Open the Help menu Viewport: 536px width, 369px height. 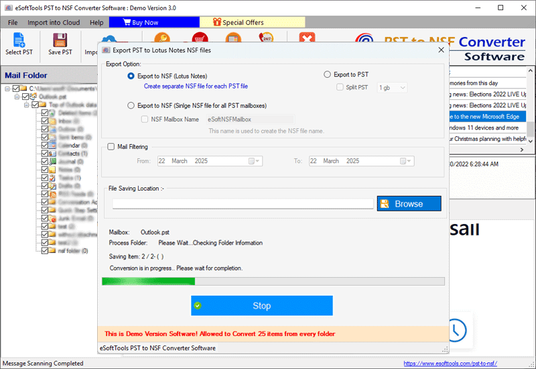[96, 22]
